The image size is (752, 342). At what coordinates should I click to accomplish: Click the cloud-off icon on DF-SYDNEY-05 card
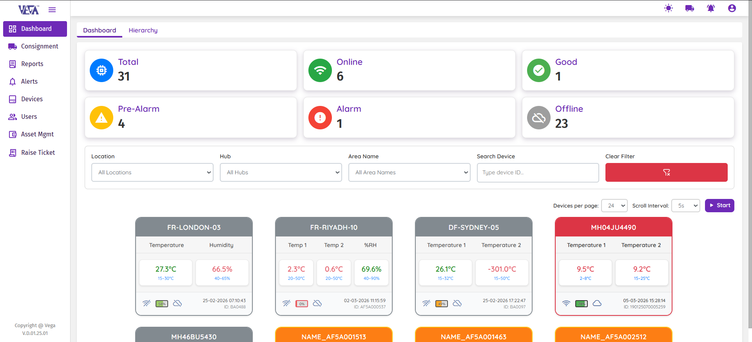click(x=457, y=303)
